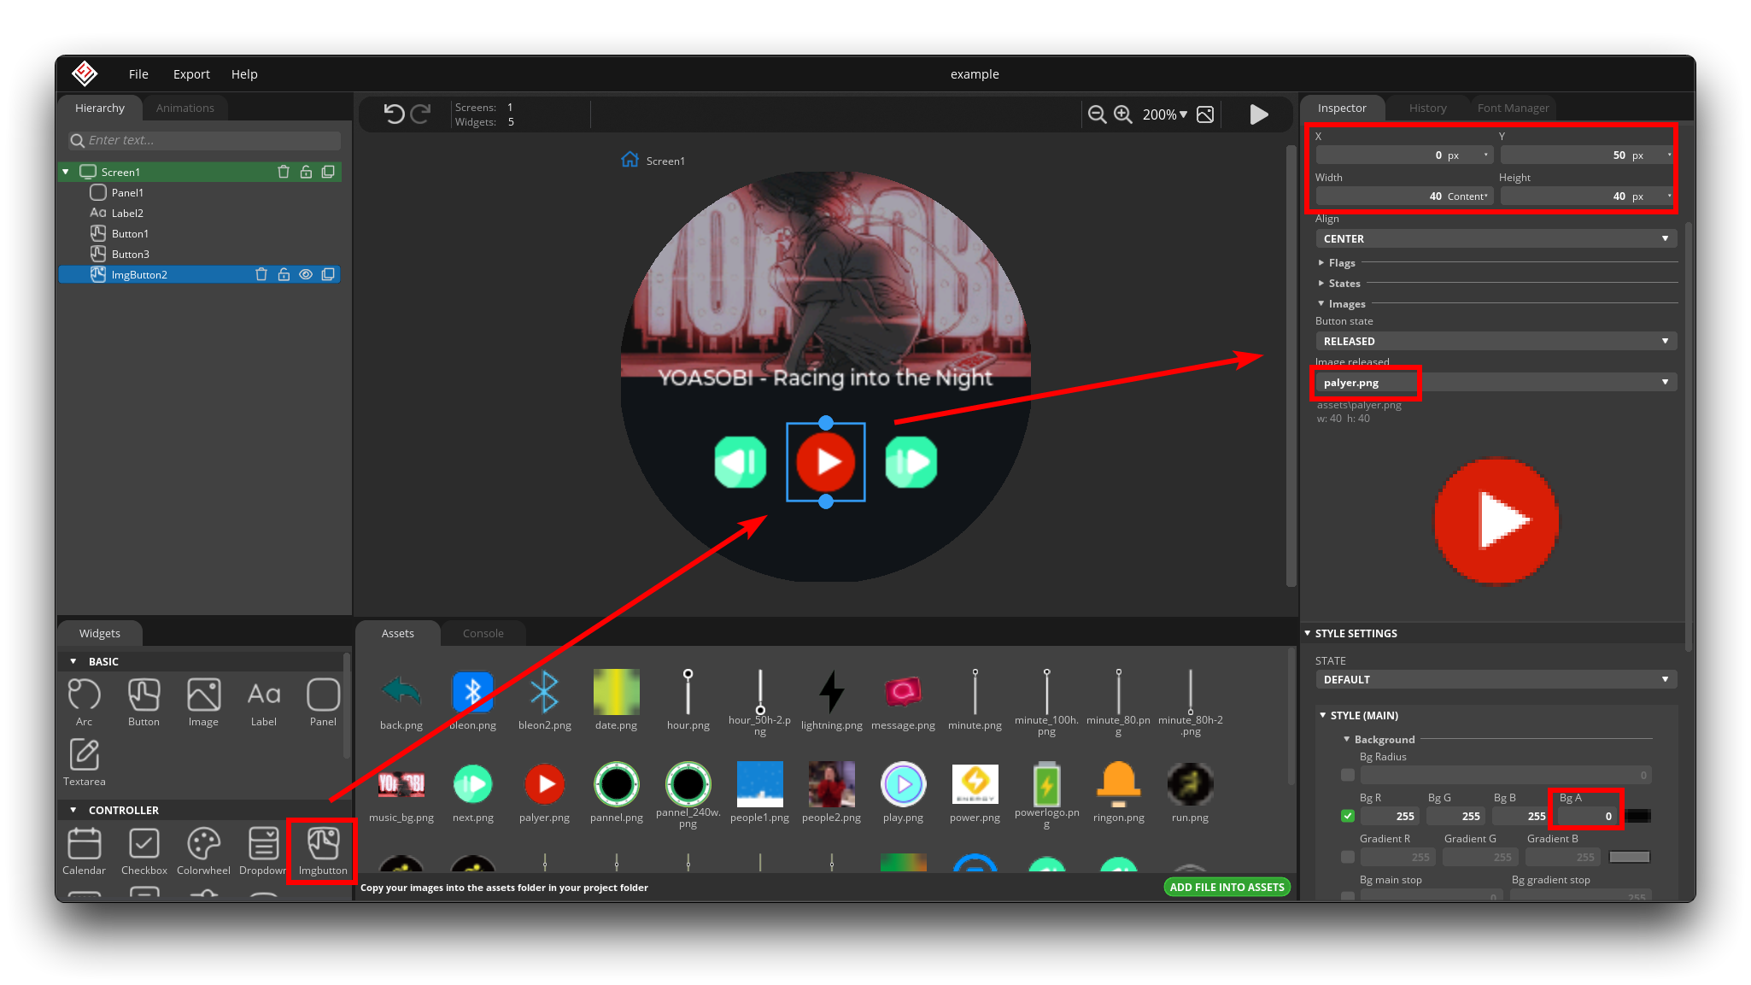1751x985 pixels.
Task: Collapse the Images section
Action: click(1321, 303)
